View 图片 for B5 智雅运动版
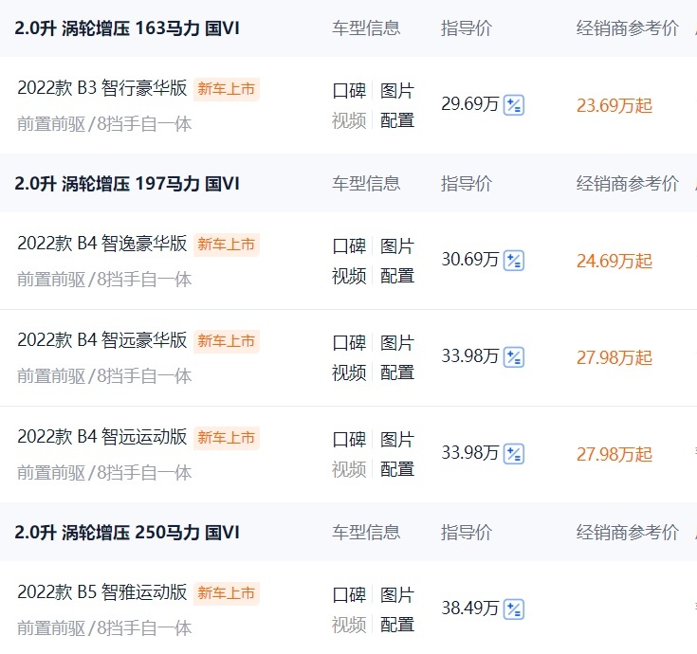 click(x=397, y=595)
